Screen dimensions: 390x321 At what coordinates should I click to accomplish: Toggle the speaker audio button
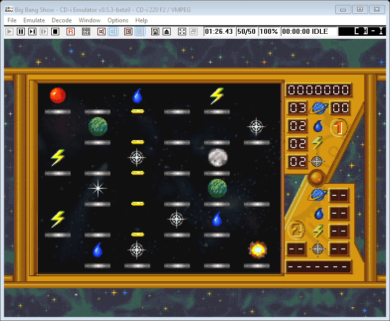click(113, 31)
